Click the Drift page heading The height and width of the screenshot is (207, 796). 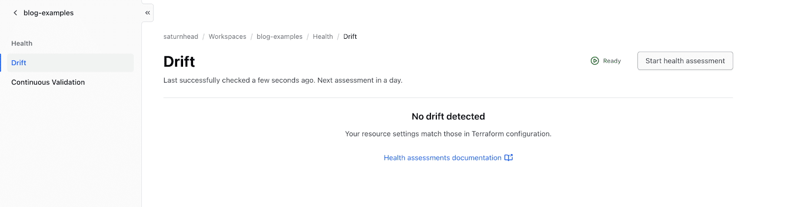point(179,62)
